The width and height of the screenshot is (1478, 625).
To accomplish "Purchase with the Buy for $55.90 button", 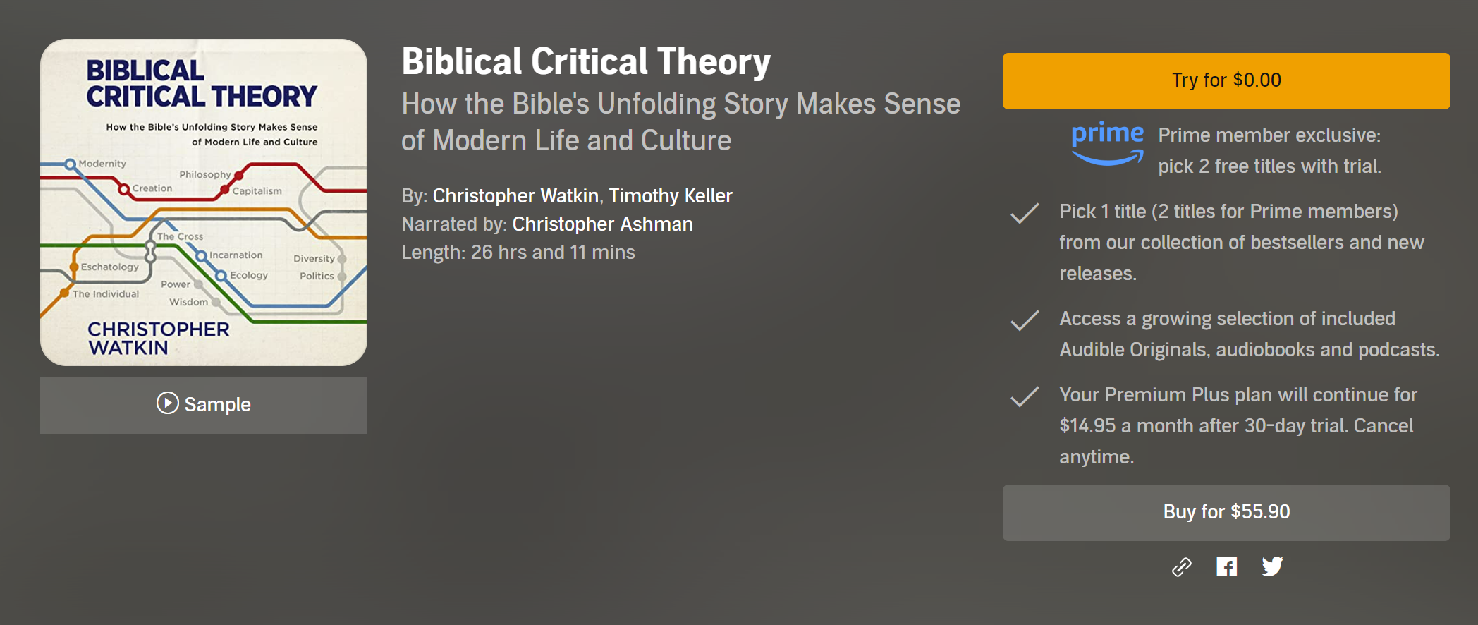I will click(1226, 512).
